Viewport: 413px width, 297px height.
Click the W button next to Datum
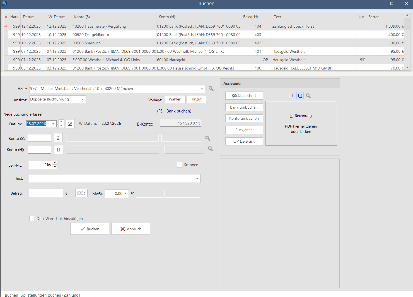[70, 124]
